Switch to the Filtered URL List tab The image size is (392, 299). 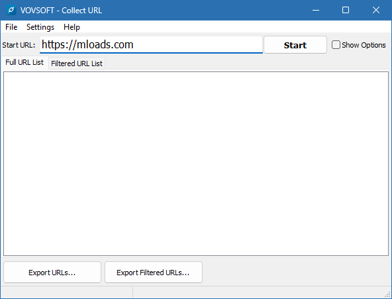click(77, 64)
